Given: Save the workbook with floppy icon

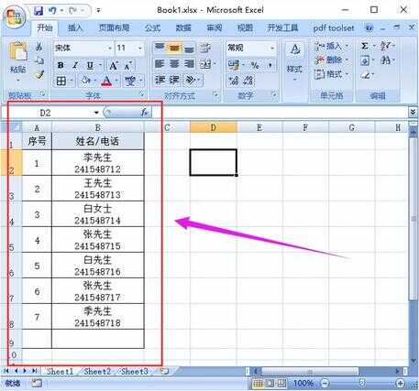Looking at the screenshot, I should [x=39, y=11].
